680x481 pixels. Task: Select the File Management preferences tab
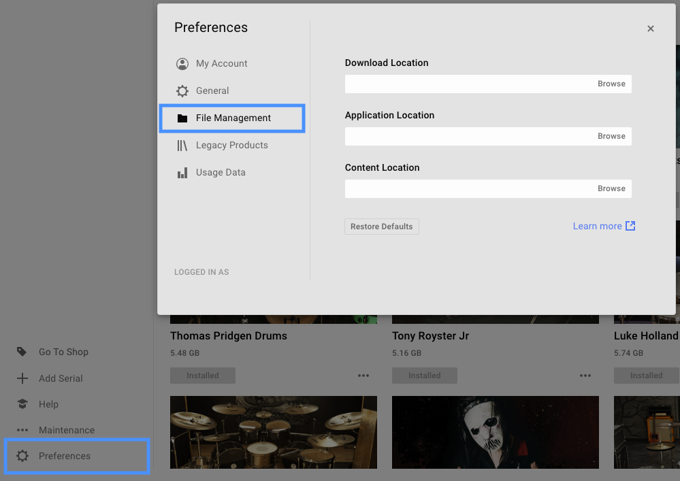pos(232,118)
